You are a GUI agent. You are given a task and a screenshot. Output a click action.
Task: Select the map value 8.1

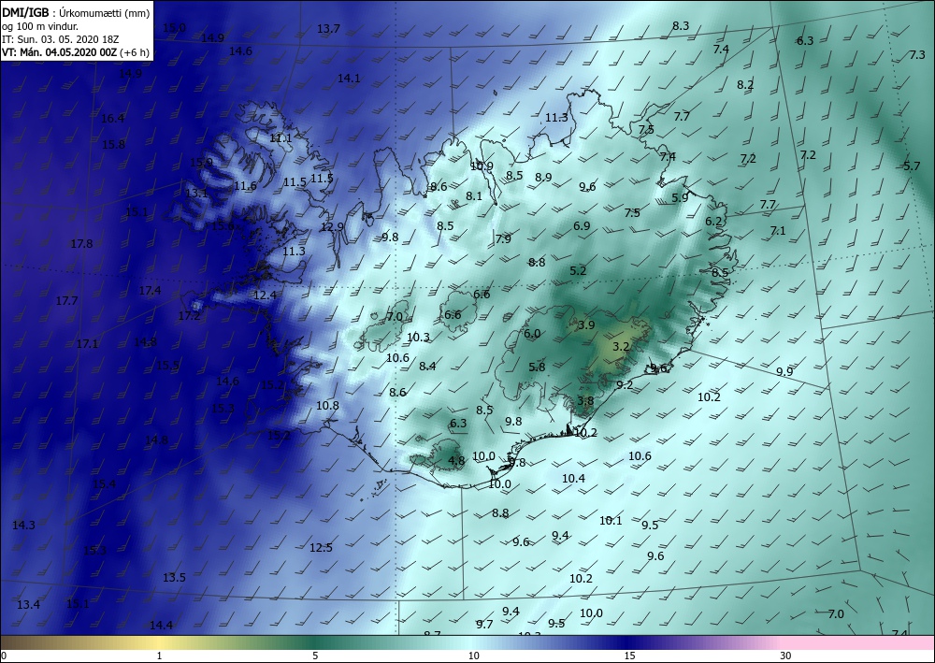[474, 195]
